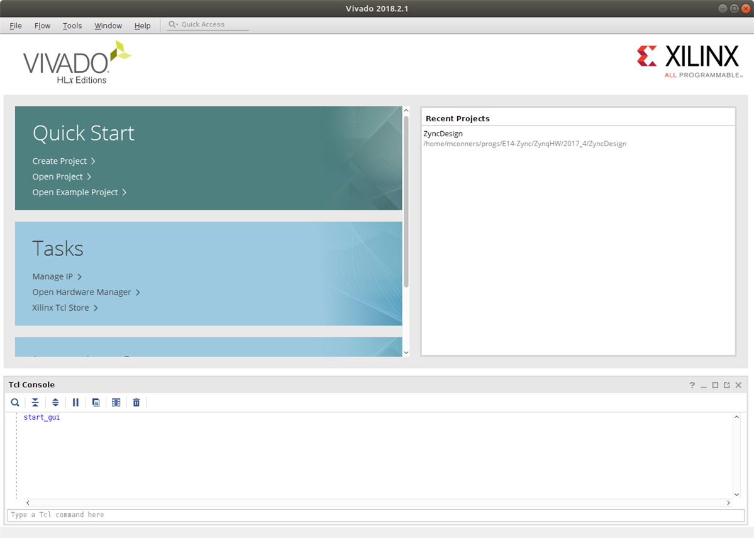Click the chevron next to Create Project

coord(93,161)
